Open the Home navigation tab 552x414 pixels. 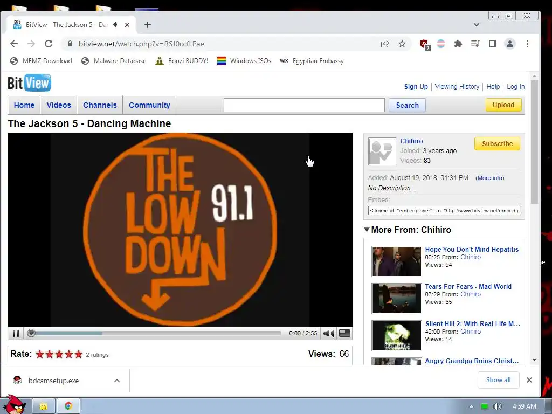24,105
